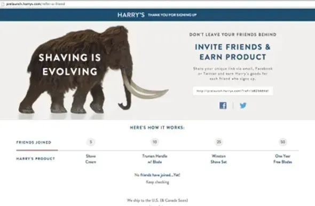315x206 pixels.
Task: Click the 5 friends milestone circle
Action: 91,142
